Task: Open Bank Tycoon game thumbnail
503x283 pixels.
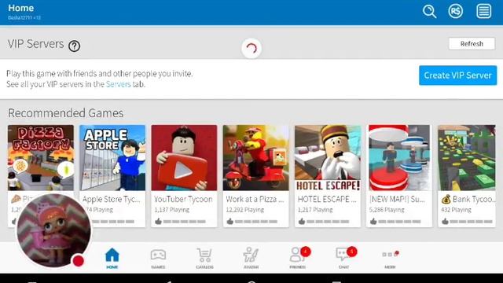Action: tap(467, 157)
